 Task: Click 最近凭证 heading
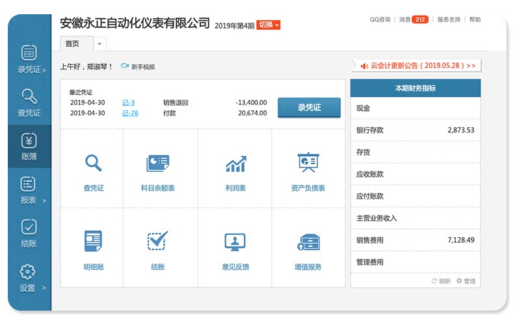pos(81,92)
